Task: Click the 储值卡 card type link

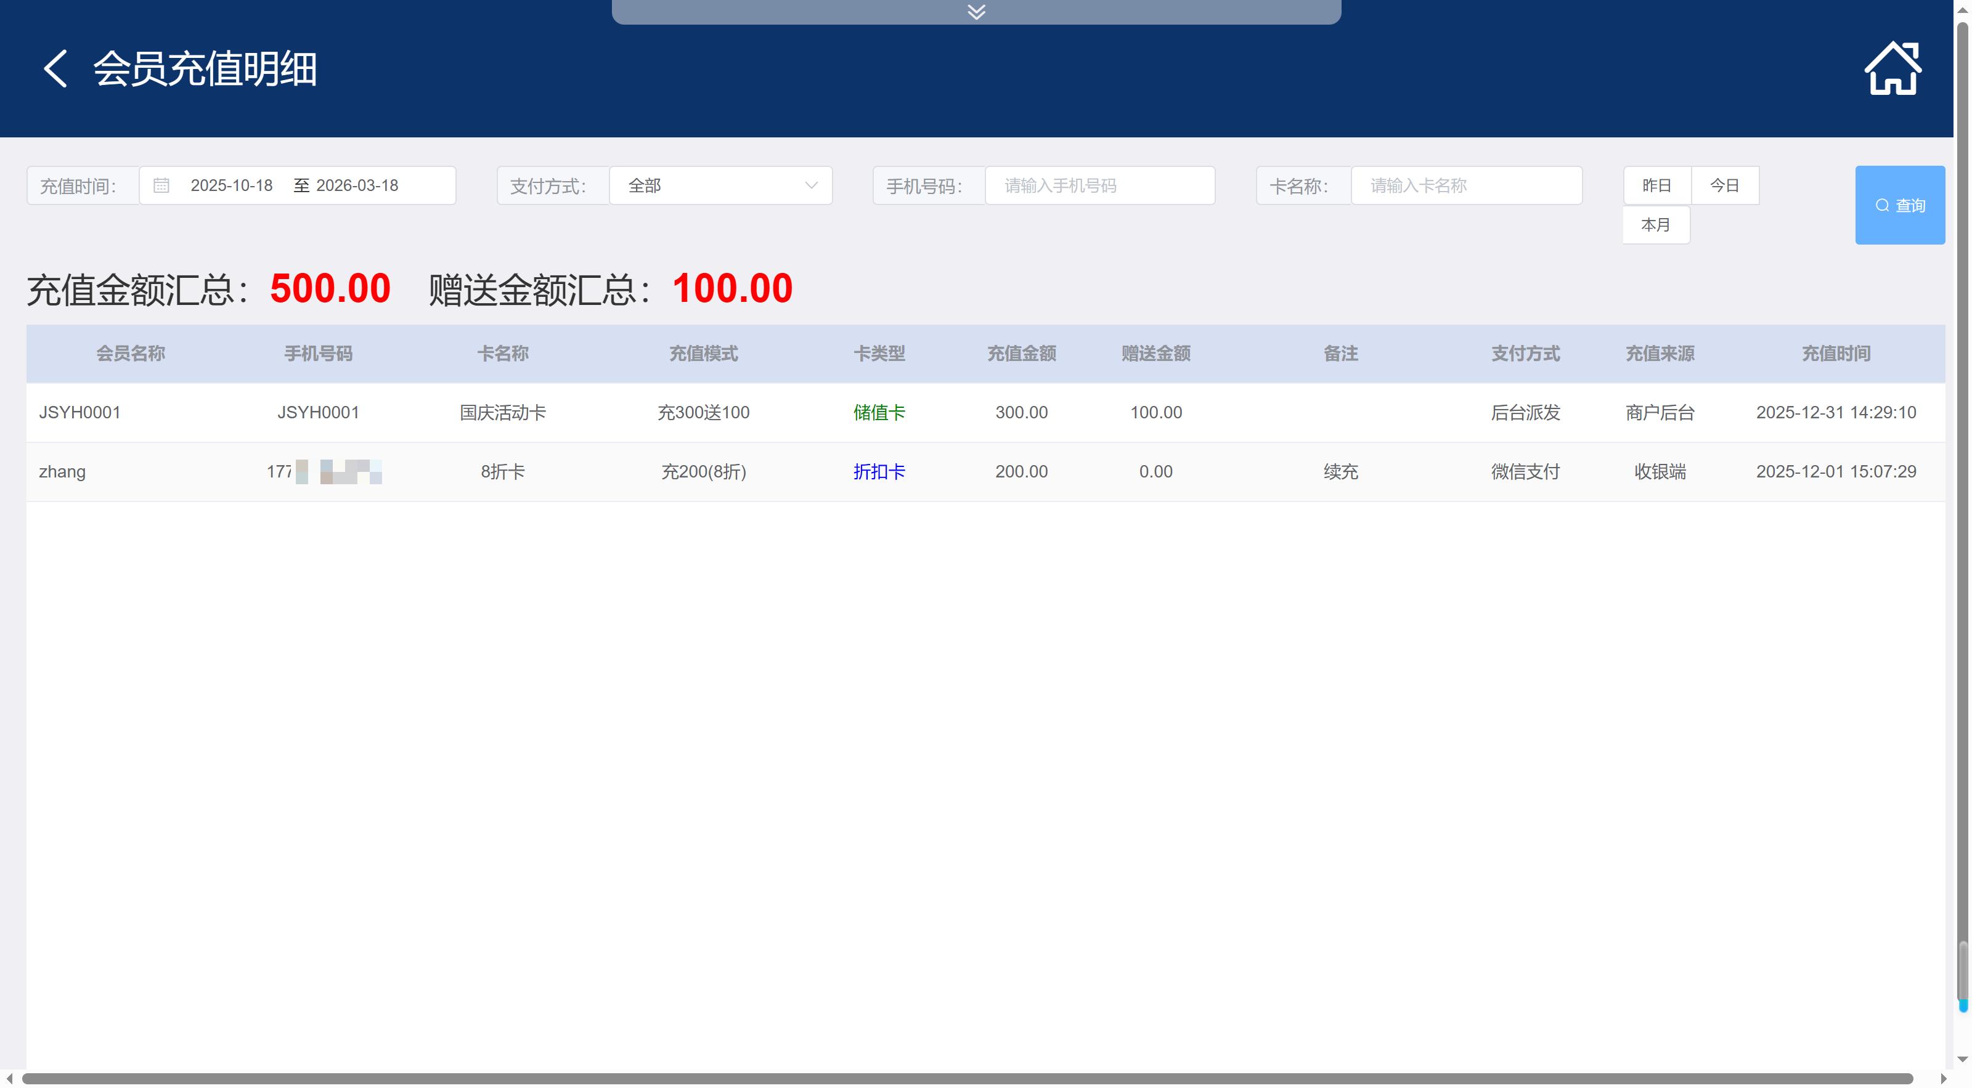Action: click(879, 412)
